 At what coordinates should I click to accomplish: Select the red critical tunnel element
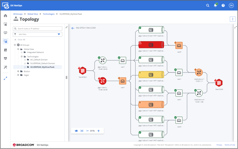tap(151, 45)
